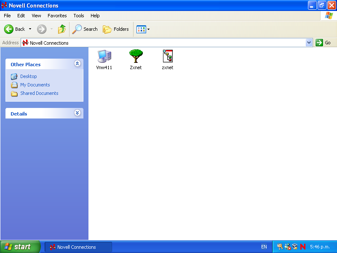Click the network tray icon with red X
Viewport: 337px width, 253px height.
click(x=288, y=247)
